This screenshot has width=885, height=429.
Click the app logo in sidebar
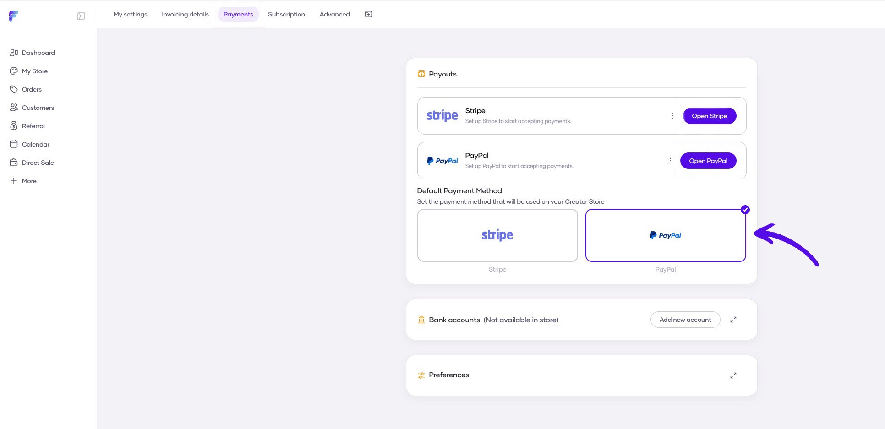pyautogui.click(x=14, y=16)
